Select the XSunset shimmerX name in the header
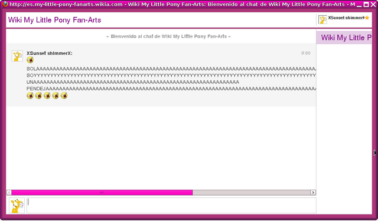Screen dimensions: 378x221 point(346,18)
